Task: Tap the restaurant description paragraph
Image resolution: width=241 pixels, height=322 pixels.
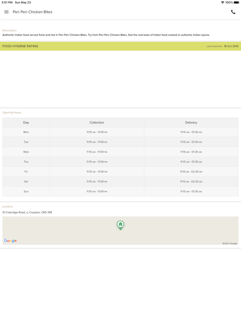Action: 106,35
